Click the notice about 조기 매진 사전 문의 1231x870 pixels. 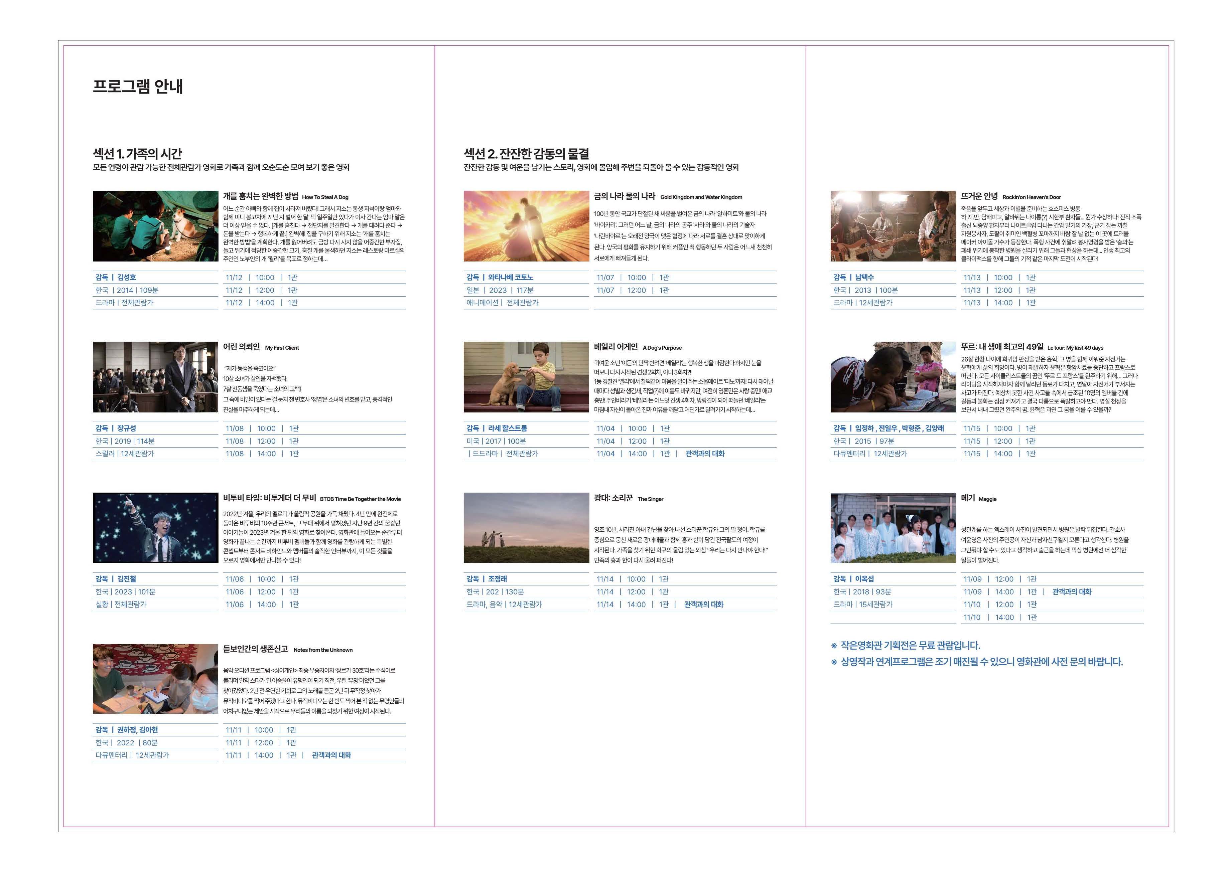pos(981,662)
